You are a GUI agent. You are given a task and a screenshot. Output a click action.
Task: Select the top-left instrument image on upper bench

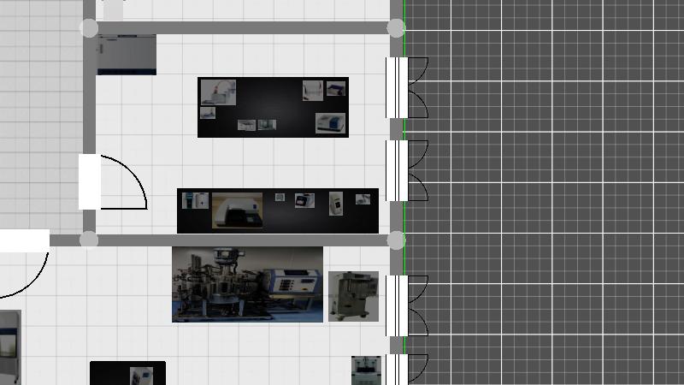[218, 92]
